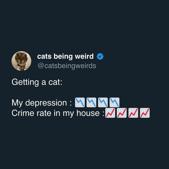Open the cats being weird profile avatar
169x169 pixels.
[21, 61]
